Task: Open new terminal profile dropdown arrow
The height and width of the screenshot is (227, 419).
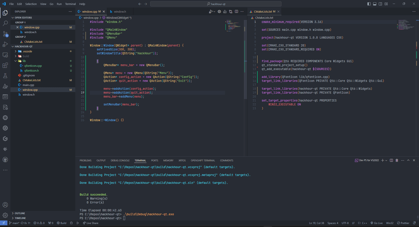Action: 386,161
